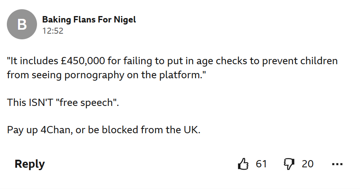Dislike the comment with thumbs down icon
Screen dimensions: 360x189
point(289,164)
